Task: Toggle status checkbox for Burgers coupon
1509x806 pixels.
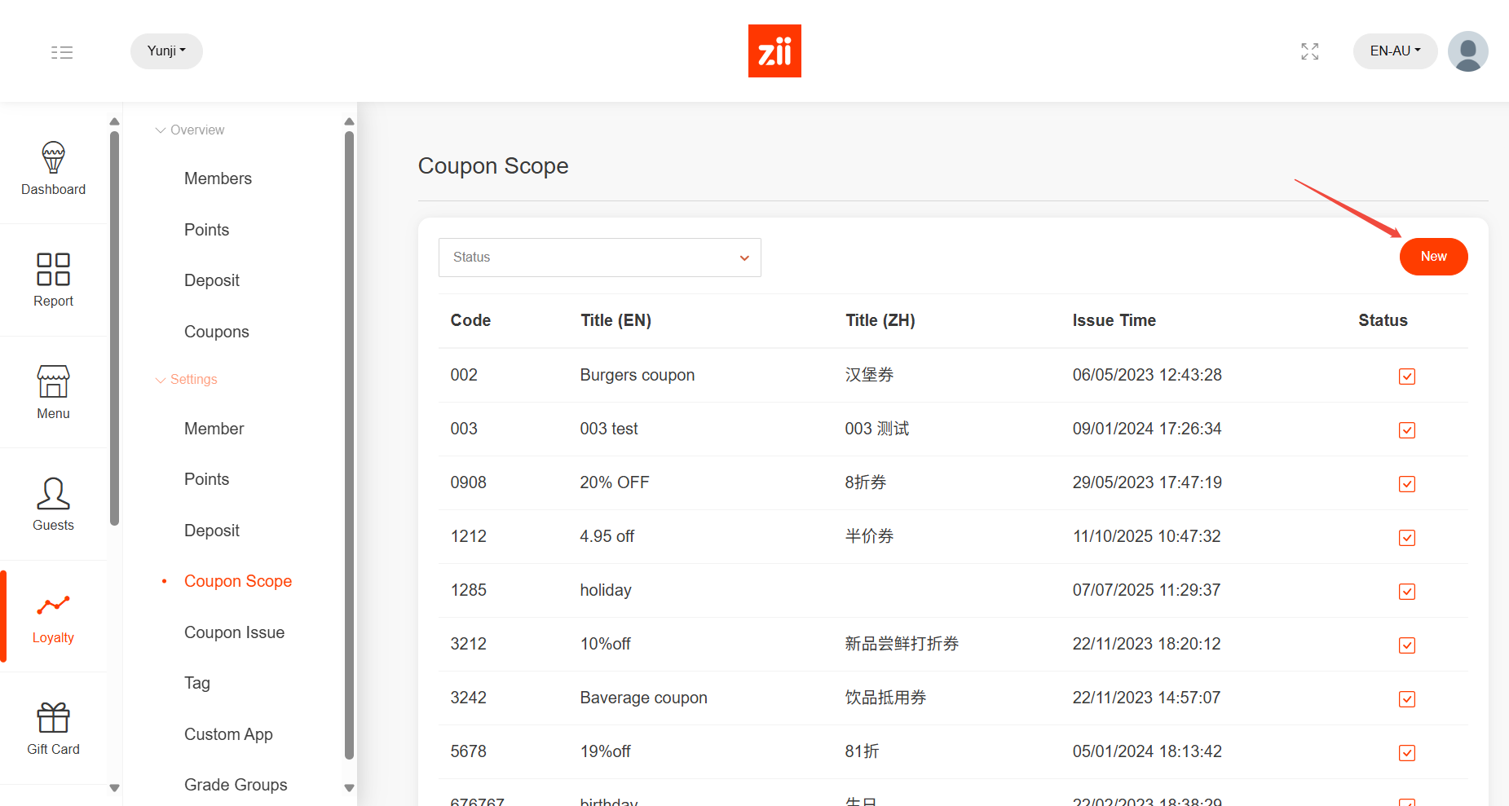Action: point(1406,376)
